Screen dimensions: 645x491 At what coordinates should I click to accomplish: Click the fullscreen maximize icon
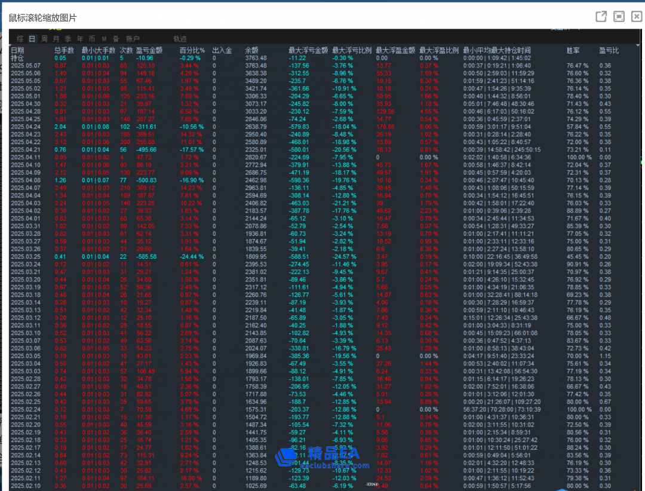[619, 17]
